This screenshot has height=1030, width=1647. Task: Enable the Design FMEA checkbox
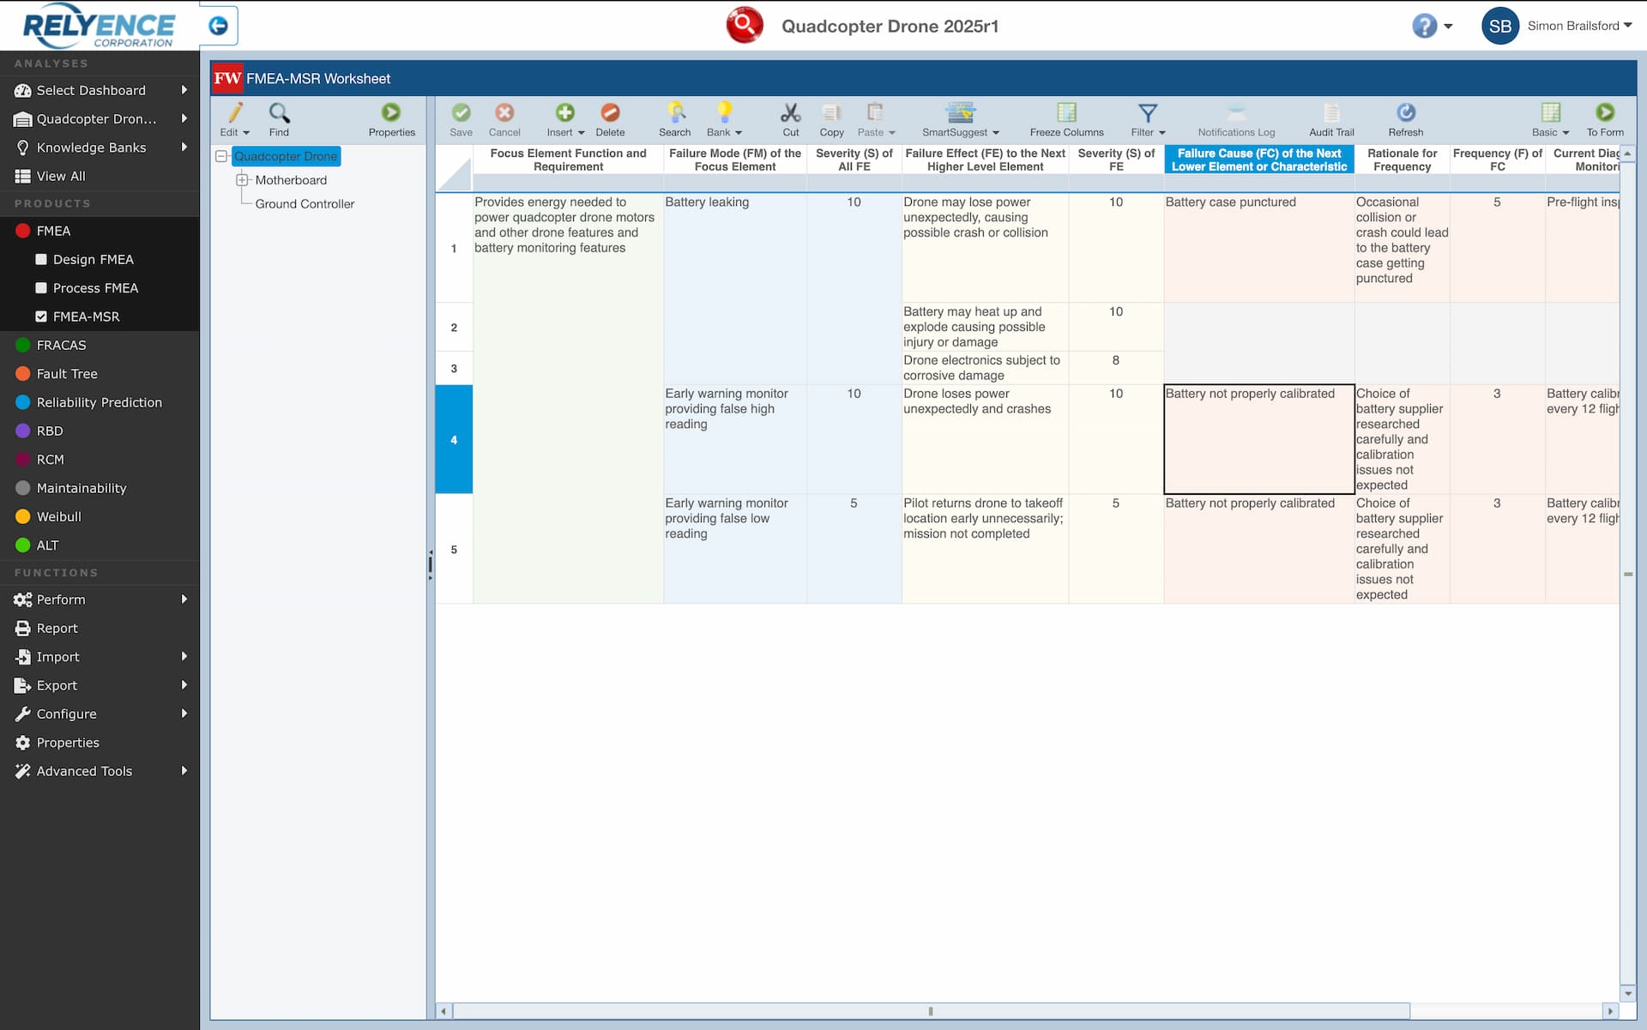tap(41, 259)
